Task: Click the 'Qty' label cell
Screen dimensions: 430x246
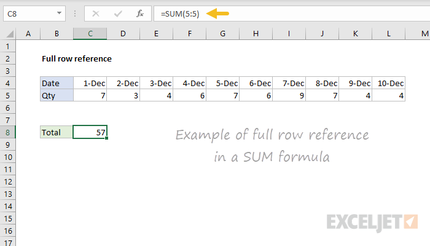Action: click(x=57, y=95)
